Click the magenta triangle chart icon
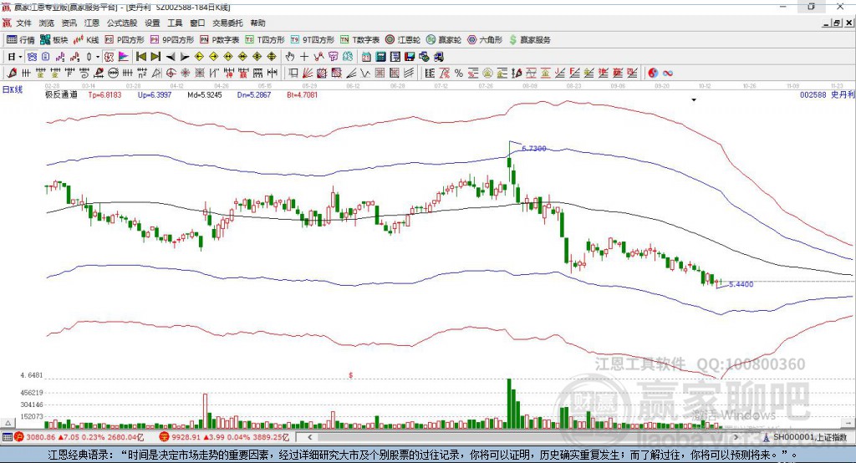The image size is (856, 463). (x=124, y=57)
